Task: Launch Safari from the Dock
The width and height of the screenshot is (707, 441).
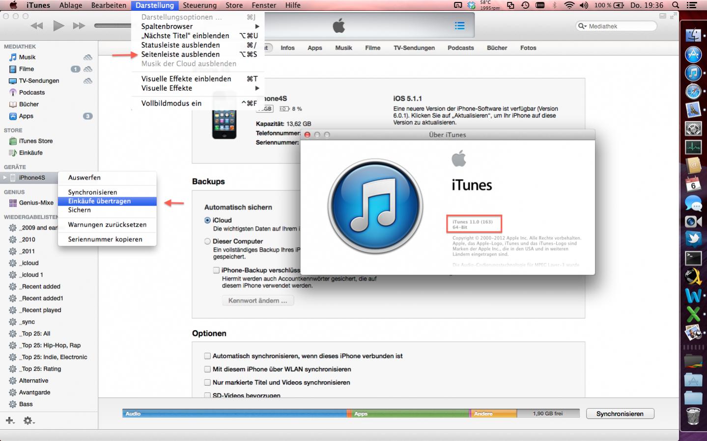Action: click(x=693, y=91)
